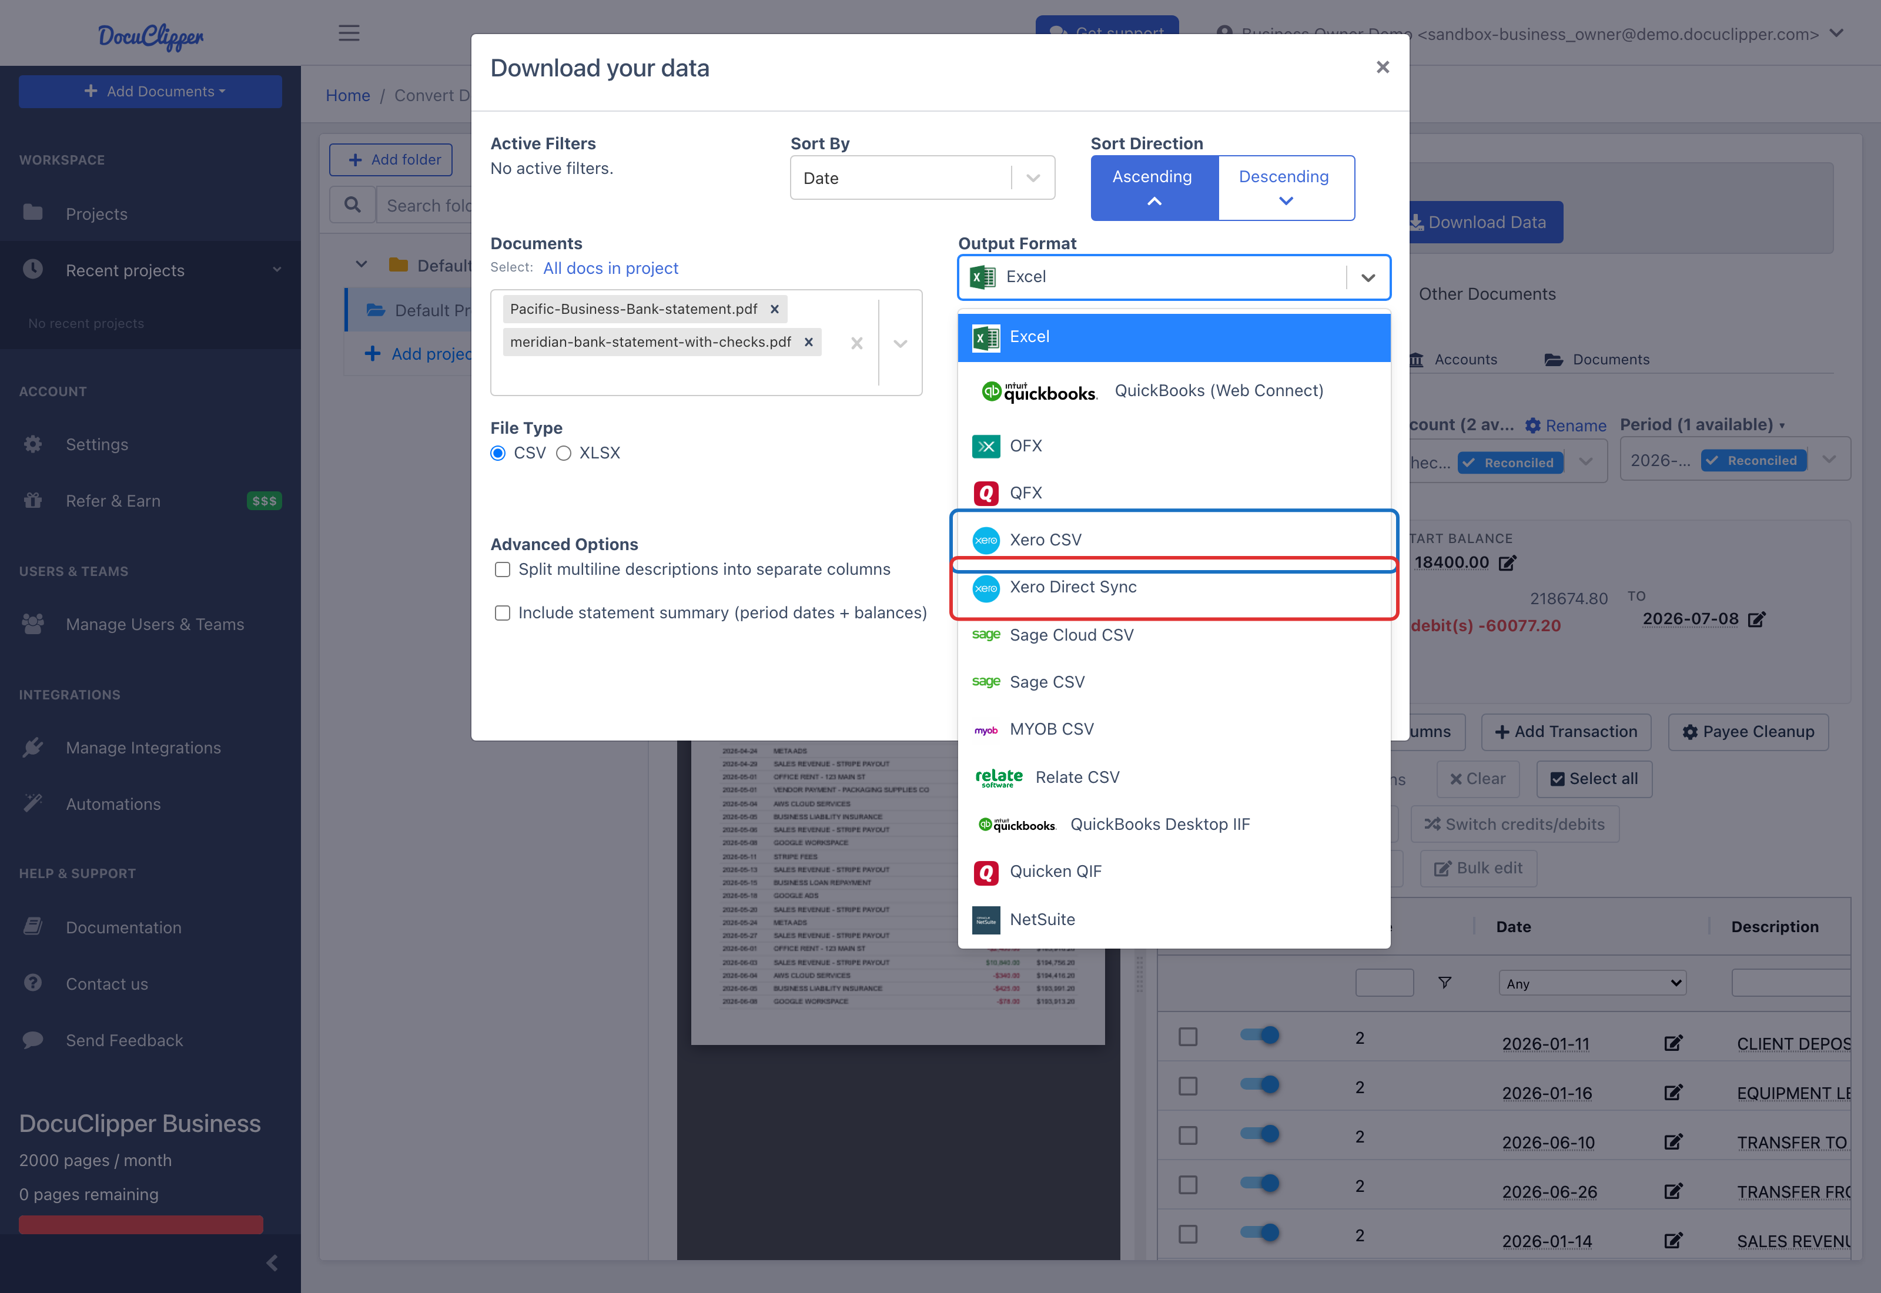Collapse the sidebar with arrow

(x=272, y=1263)
